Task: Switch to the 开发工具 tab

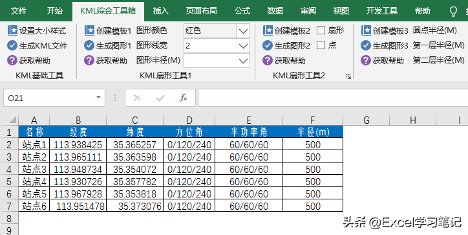Action: [x=382, y=11]
